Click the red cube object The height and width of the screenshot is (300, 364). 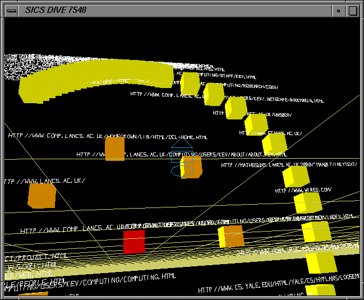[134, 241]
